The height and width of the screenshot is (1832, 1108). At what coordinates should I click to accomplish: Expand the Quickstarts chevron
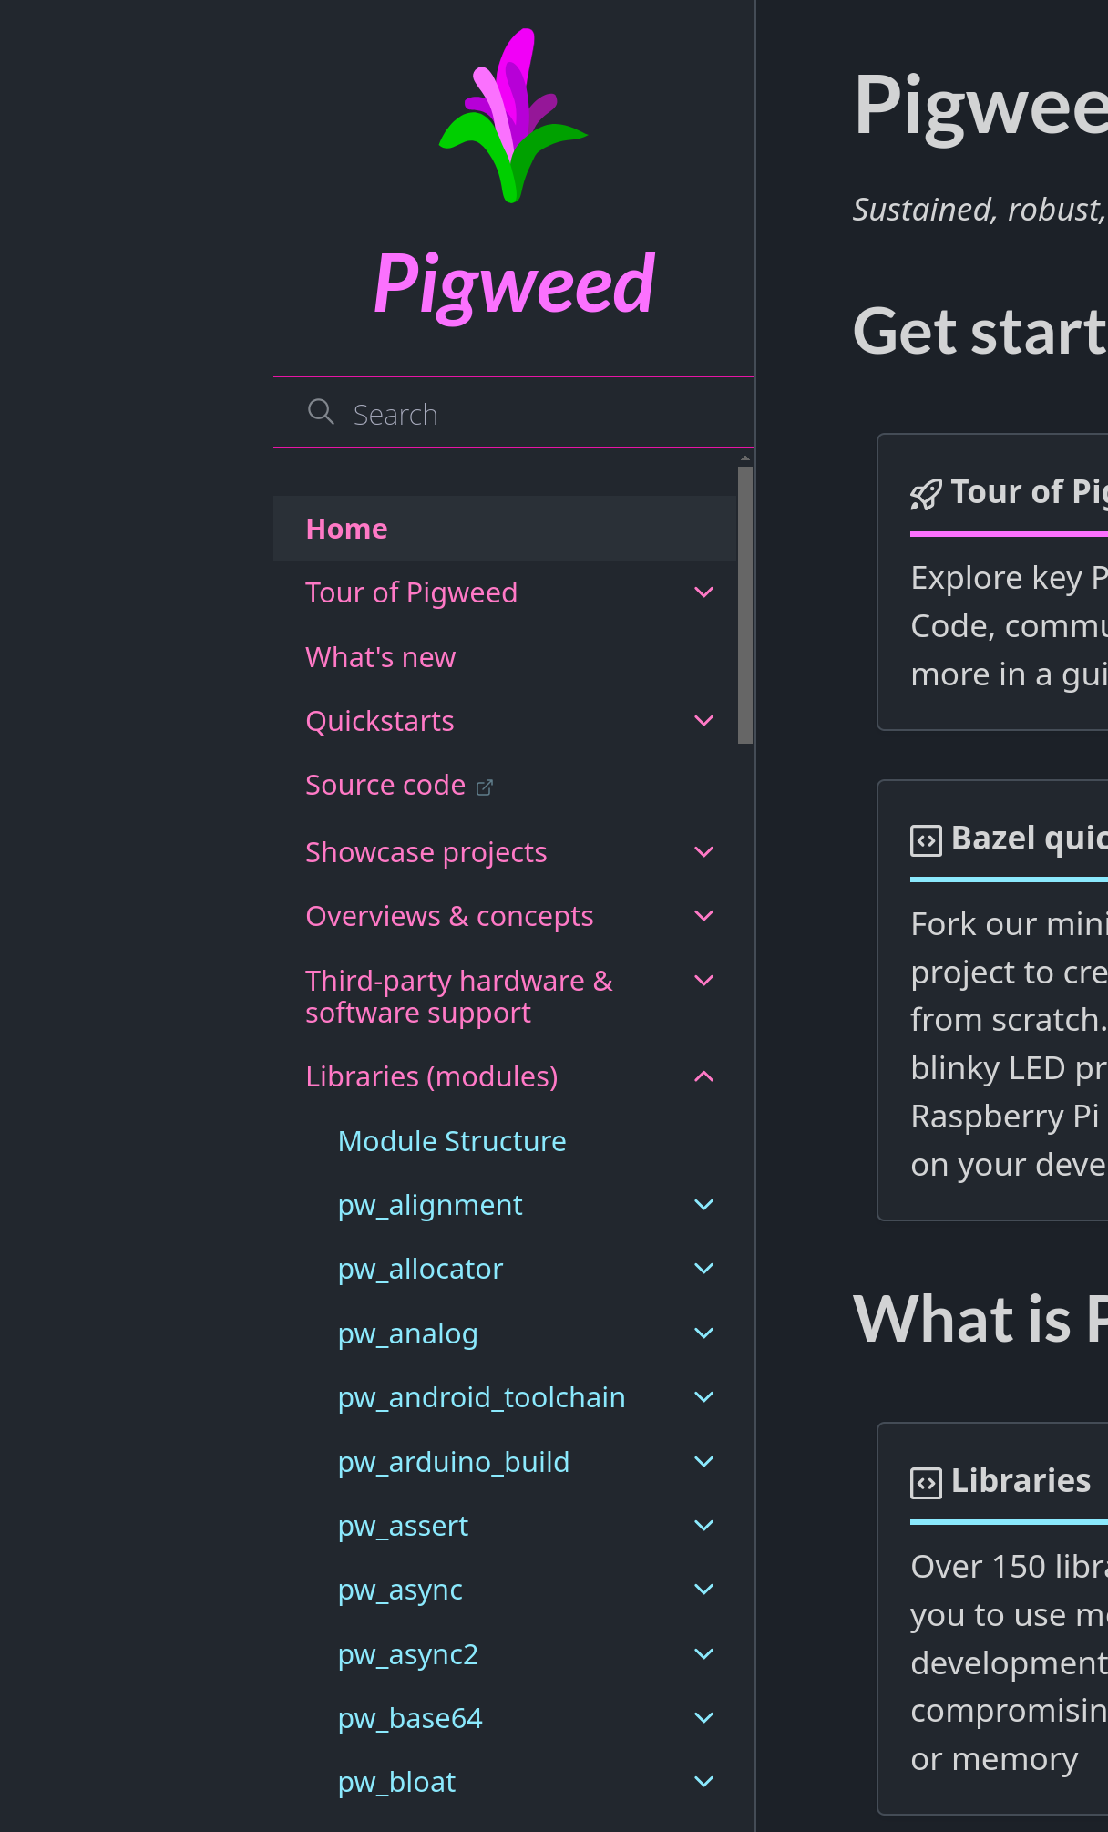[x=704, y=721]
